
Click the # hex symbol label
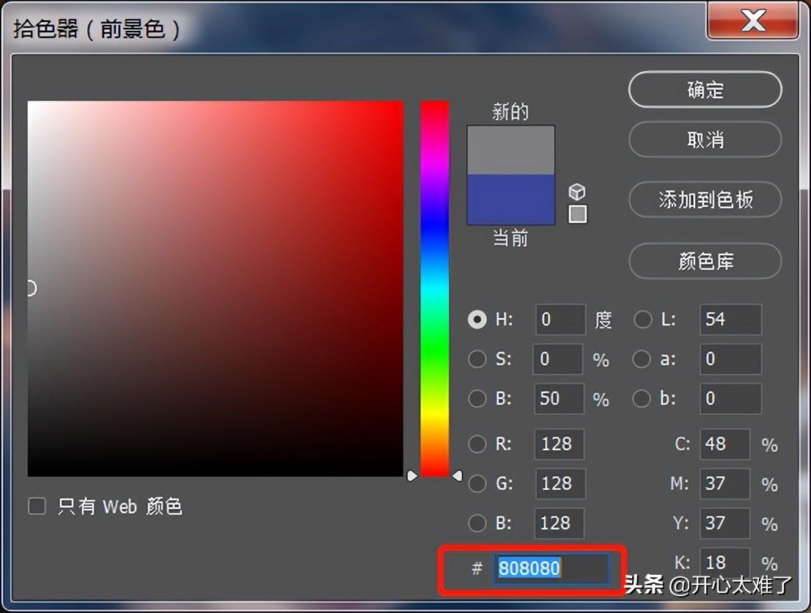[x=477, y=568]
